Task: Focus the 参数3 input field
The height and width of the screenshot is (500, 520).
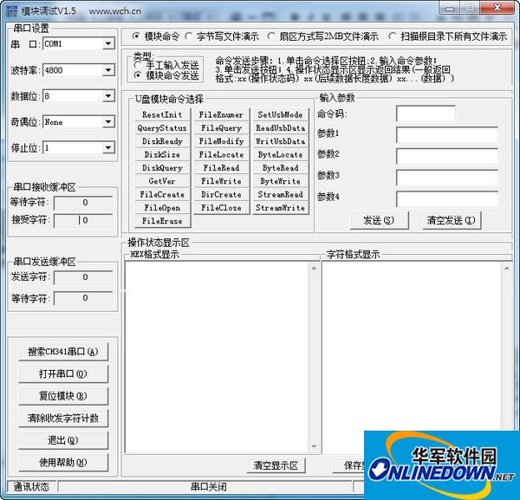Action: coord(446,178)
